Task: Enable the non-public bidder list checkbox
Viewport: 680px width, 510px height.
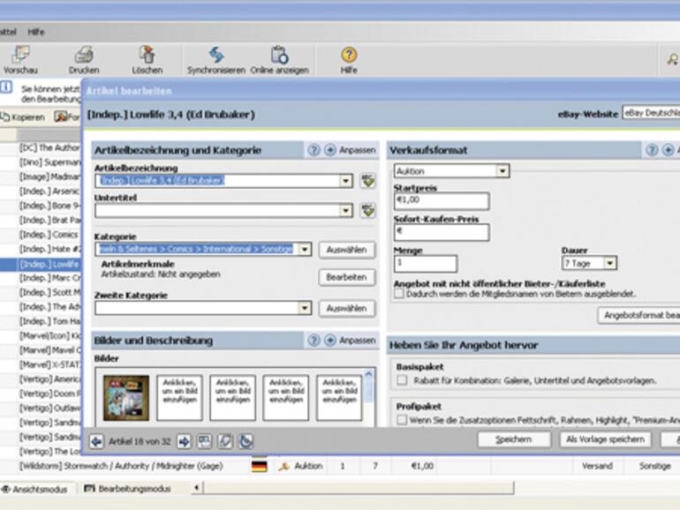Action: pyautogui.click(x=399, y=295)
